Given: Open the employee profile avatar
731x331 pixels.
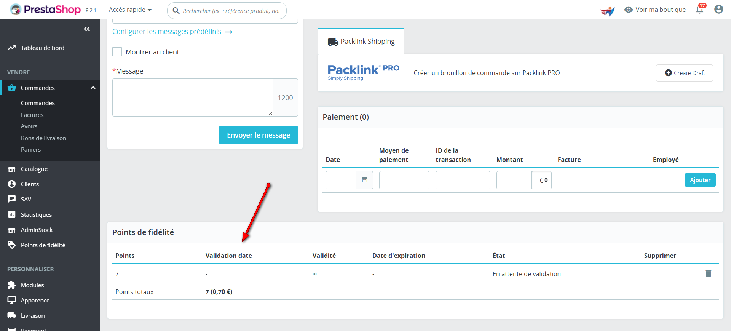Looking at the screenshot, I should click(x=718, y=10).
